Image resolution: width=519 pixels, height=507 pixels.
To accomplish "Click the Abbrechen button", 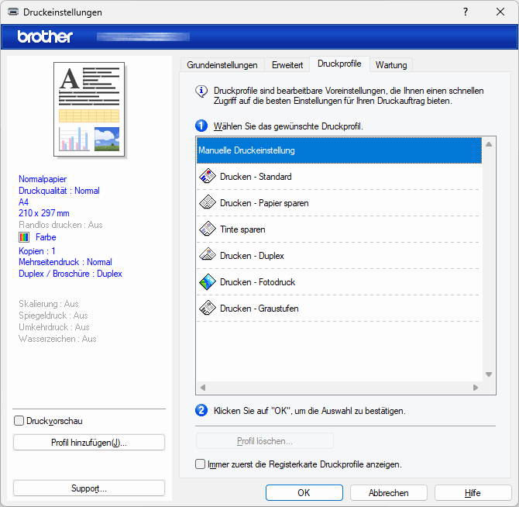I will point(389,493).
